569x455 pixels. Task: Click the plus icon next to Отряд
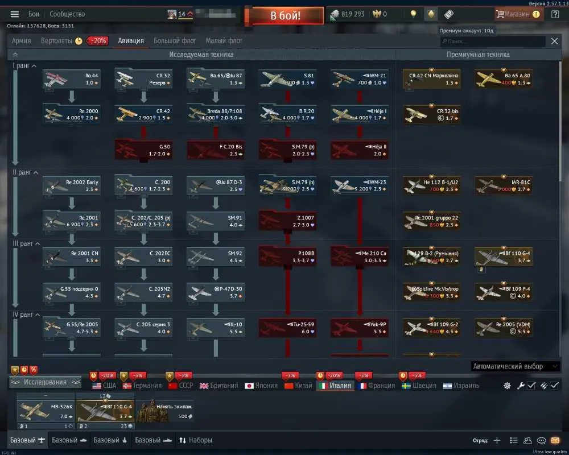(x=497, y=440)
